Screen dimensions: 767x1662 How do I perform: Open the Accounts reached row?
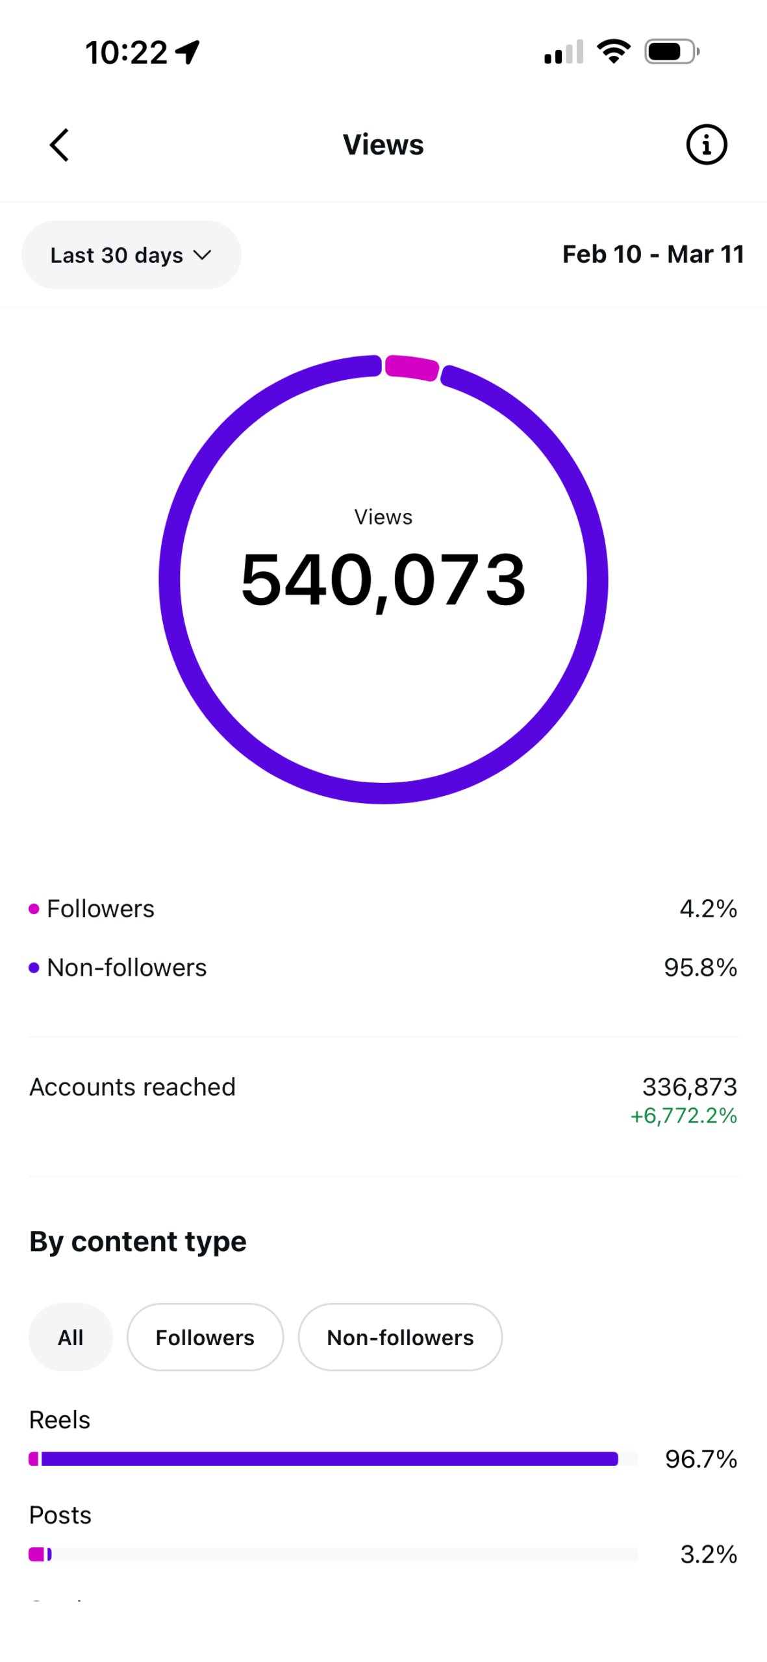[383, 1100]
